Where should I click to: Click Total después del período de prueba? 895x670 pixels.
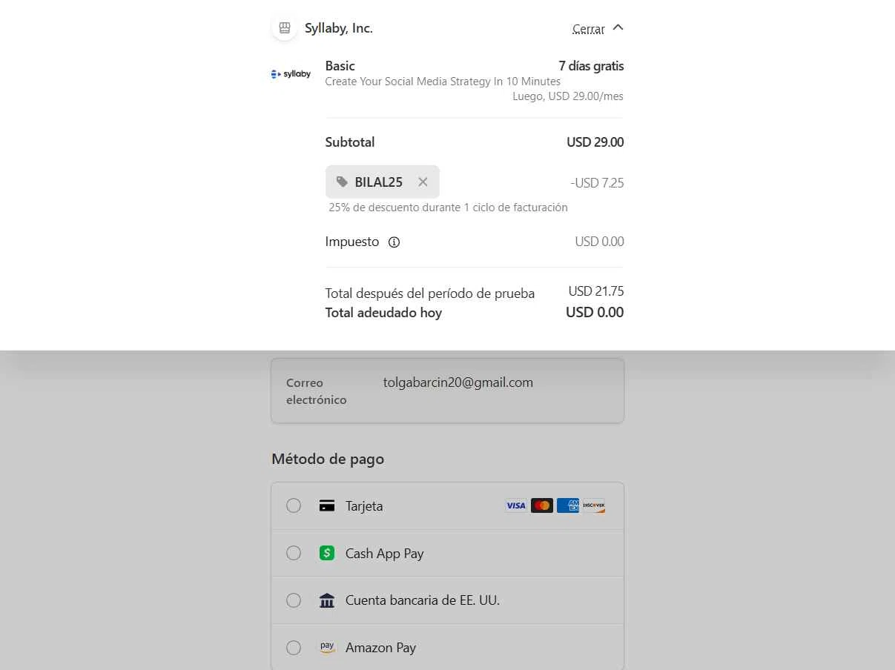[x=430, y=293]
